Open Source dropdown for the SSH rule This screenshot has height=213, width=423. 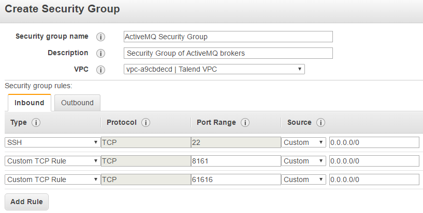click(304, 142)
